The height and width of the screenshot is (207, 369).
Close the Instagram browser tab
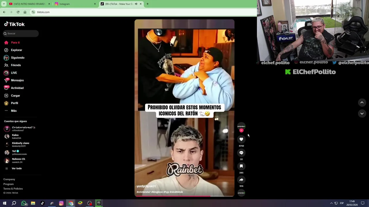(95, 4)
